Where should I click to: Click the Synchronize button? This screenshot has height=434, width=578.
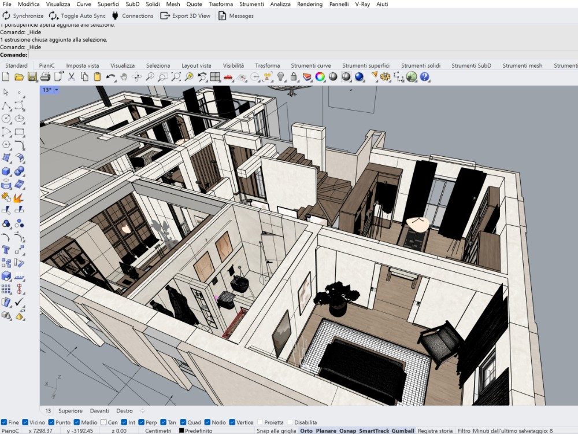pyautogui.click(x=23, y=16)
